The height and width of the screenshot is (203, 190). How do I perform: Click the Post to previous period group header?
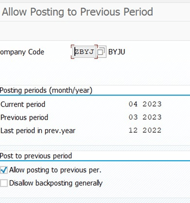pyautogui.click(x=36, y=156)
